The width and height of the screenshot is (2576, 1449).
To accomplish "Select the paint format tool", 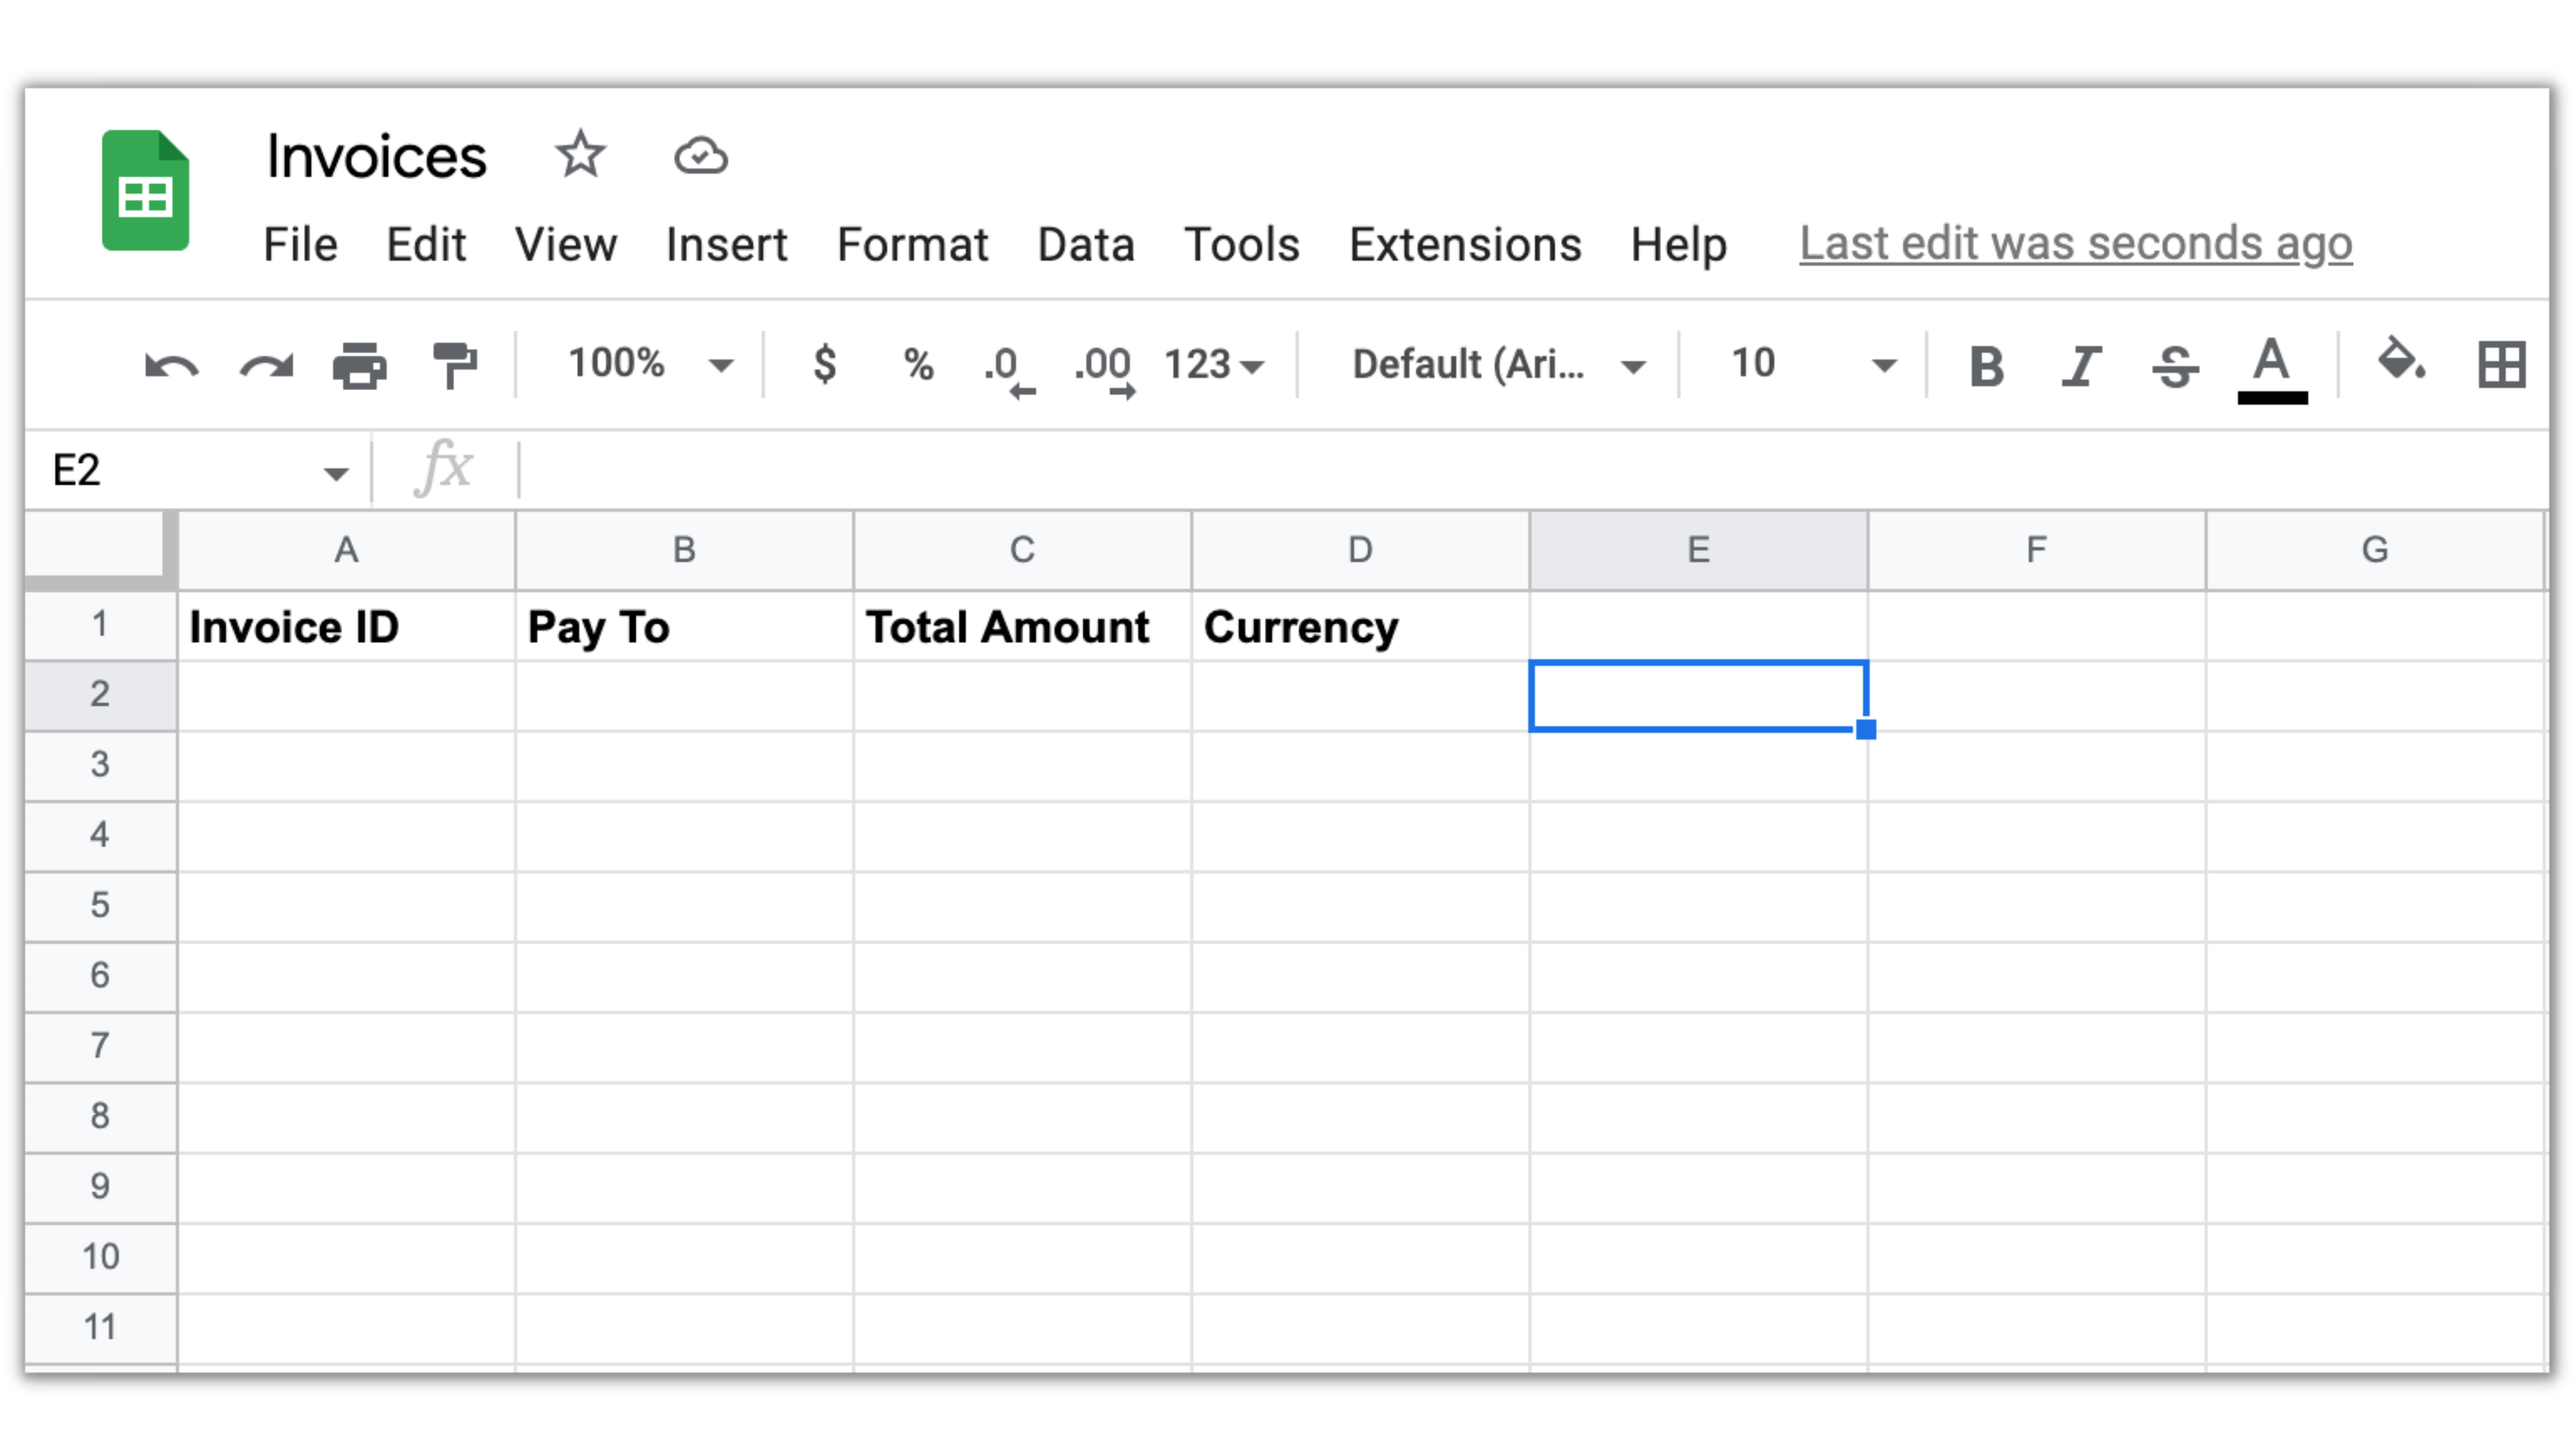I will 454,365.
